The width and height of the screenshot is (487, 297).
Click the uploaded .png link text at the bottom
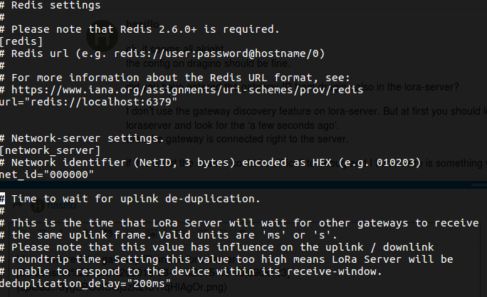point(122,287)
